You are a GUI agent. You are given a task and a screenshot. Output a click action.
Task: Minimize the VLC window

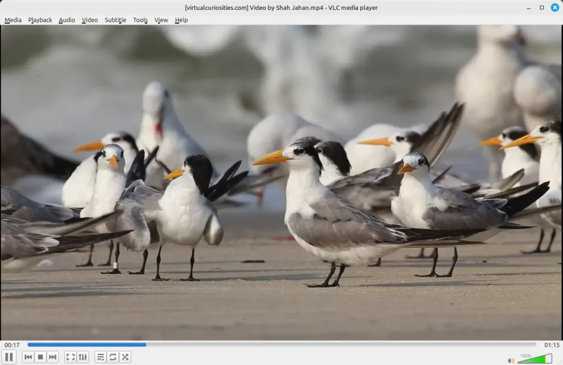(528, 8)
